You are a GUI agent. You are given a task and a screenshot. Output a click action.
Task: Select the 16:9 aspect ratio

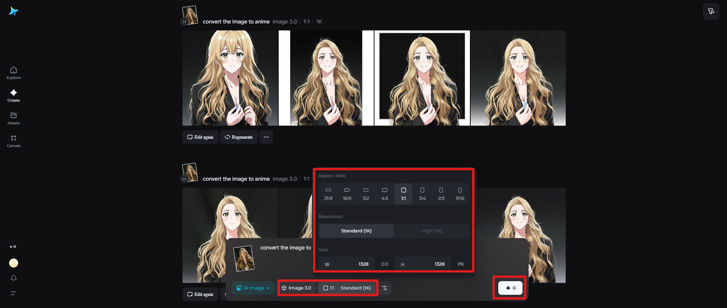(347, 194)
